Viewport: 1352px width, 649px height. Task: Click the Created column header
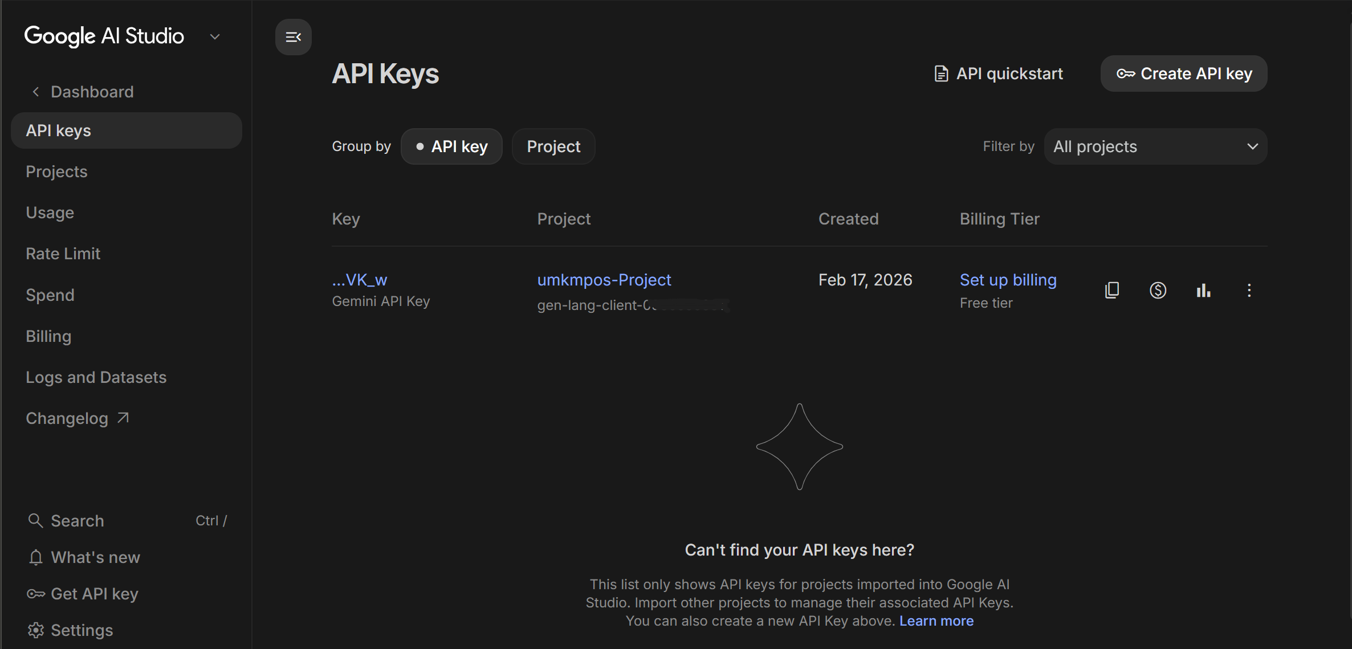click(x=848, y=219)
